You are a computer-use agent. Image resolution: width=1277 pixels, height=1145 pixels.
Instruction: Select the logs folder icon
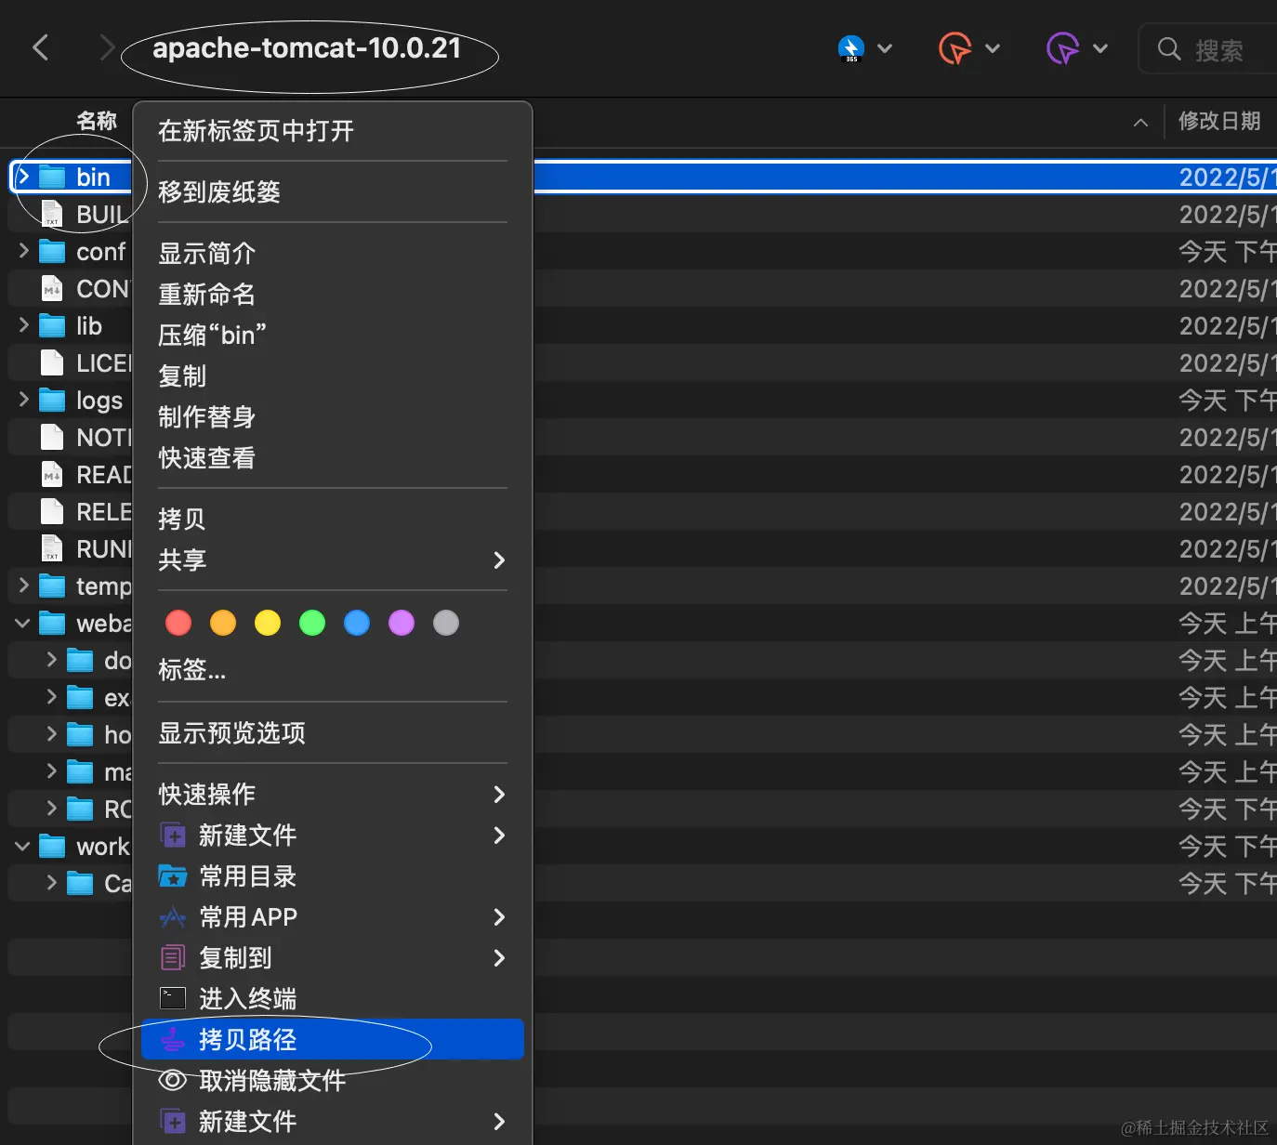[52, 400]
